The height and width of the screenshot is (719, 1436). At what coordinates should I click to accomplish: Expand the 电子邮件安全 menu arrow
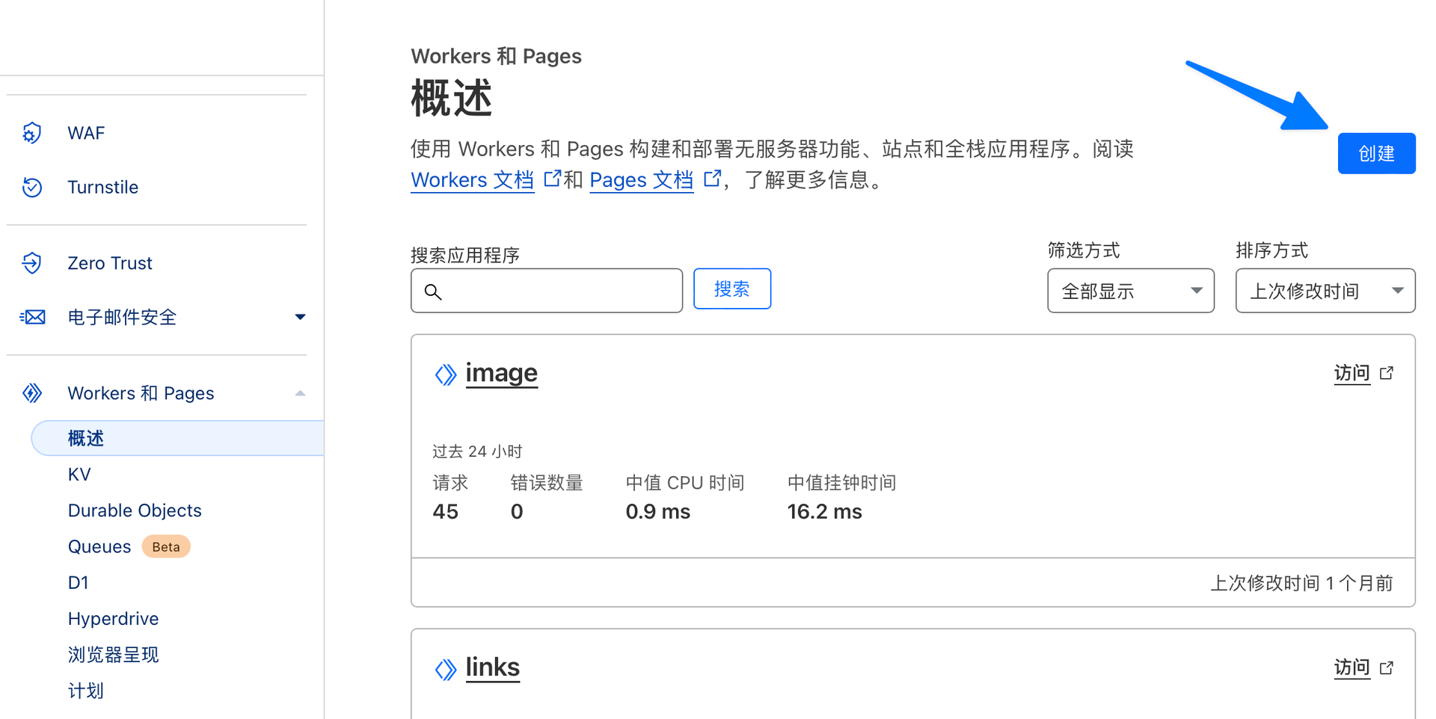tap(300, 317)
